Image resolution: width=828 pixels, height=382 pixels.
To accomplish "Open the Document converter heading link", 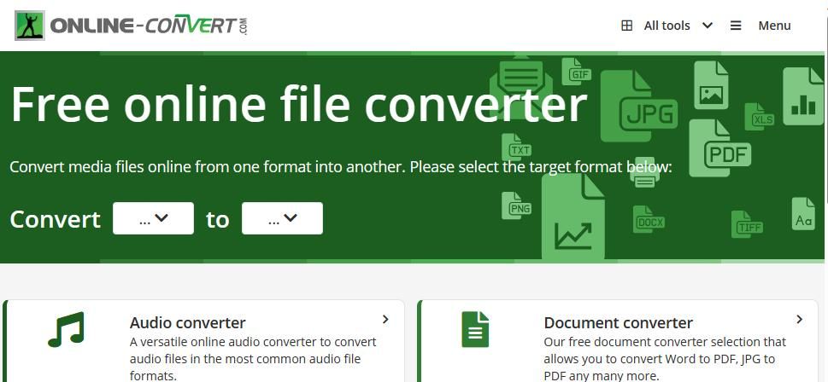I will (619, 322).
